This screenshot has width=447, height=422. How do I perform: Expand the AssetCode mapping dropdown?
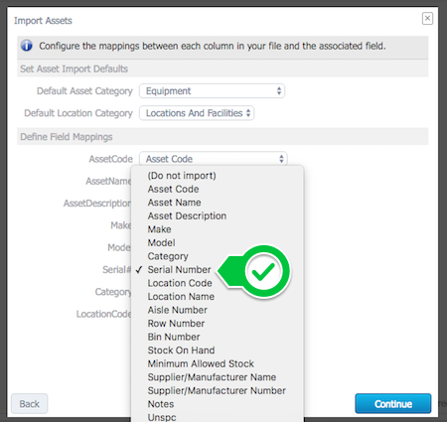click(x=214, y=159)
